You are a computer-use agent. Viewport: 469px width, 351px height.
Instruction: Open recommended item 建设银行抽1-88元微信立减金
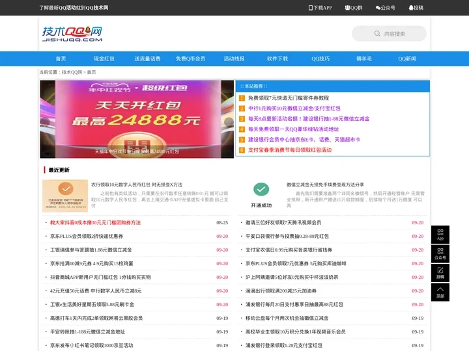pos(309,119)
